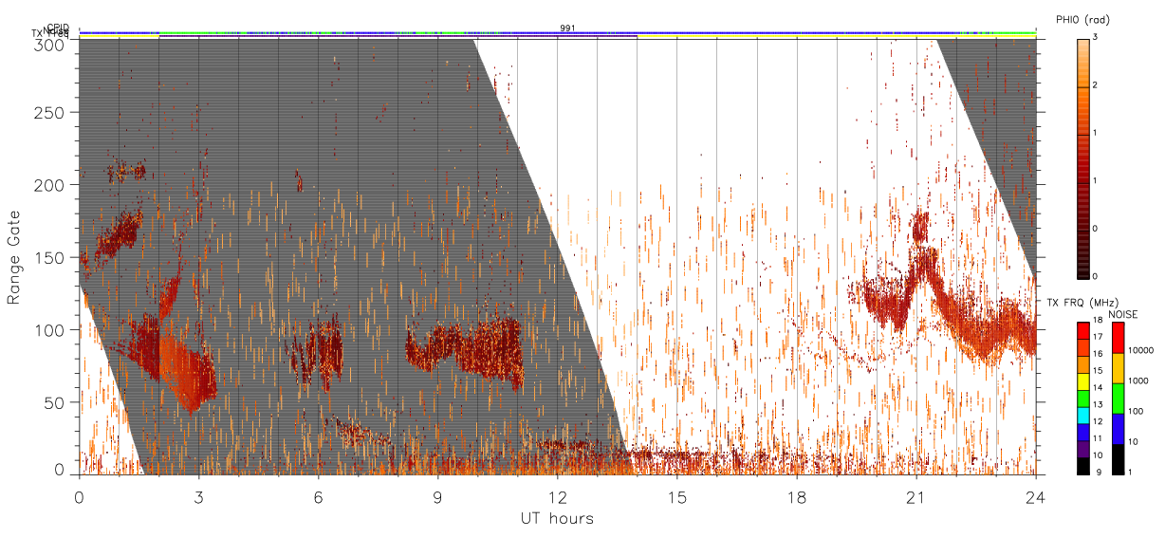This screenshot has width=1165, height=538.
Task: Click the 'CPID' label at top left
Action: (x=59, y=28)
